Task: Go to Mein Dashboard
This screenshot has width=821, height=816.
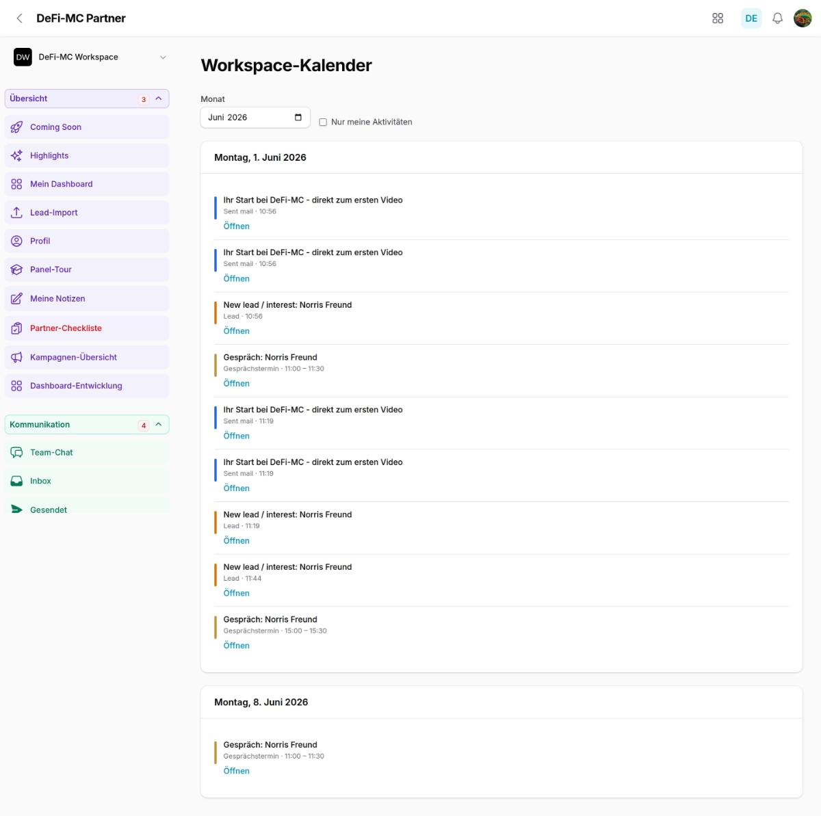Action: click(x=87, y=184)
